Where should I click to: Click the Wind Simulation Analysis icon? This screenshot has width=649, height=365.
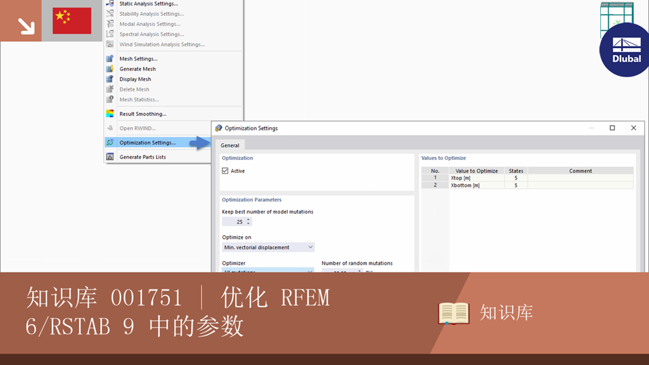[x=110, y=44]
